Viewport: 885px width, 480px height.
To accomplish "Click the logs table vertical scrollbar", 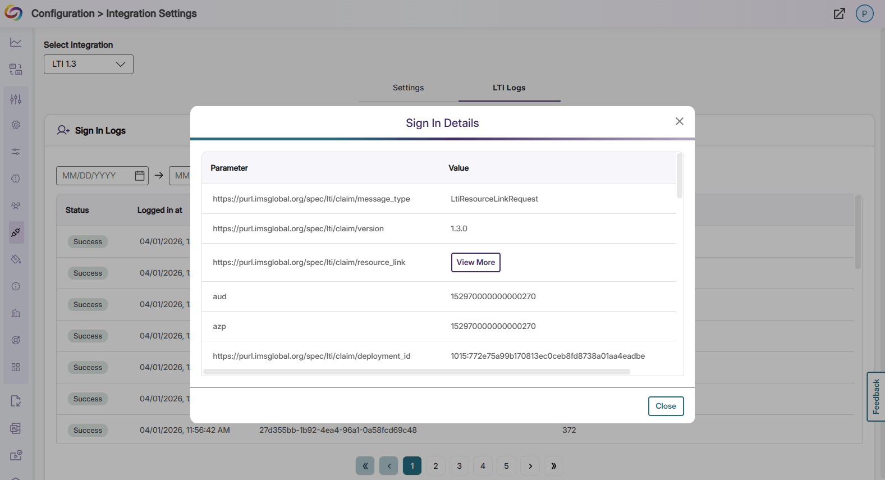I will tap(858, 232).
